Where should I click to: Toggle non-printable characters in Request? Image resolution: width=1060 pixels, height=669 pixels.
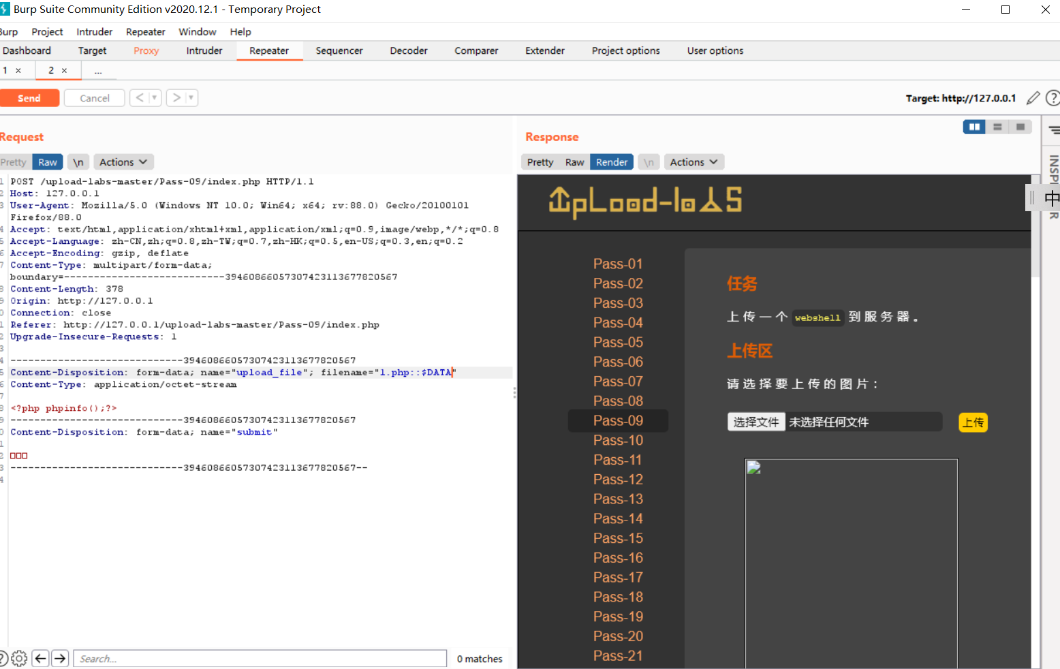coord(78,162)
